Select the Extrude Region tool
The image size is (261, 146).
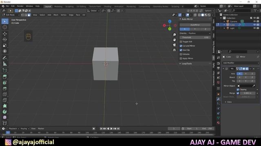pyautogui.click(x=4, y=77)
